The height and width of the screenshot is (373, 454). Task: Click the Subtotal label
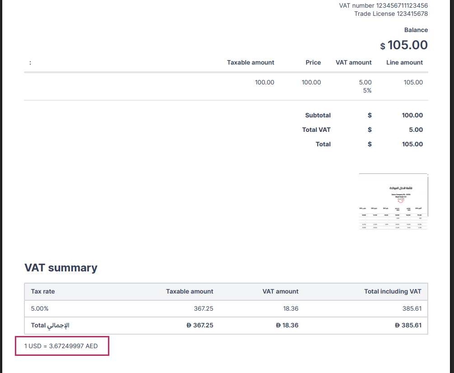point(318,115)
